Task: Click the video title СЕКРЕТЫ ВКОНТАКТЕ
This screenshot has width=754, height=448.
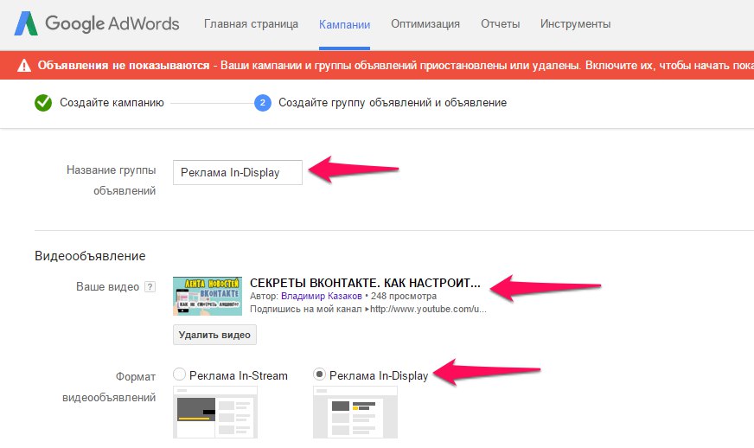Action: pyautogui.click(x=365, y=283)
